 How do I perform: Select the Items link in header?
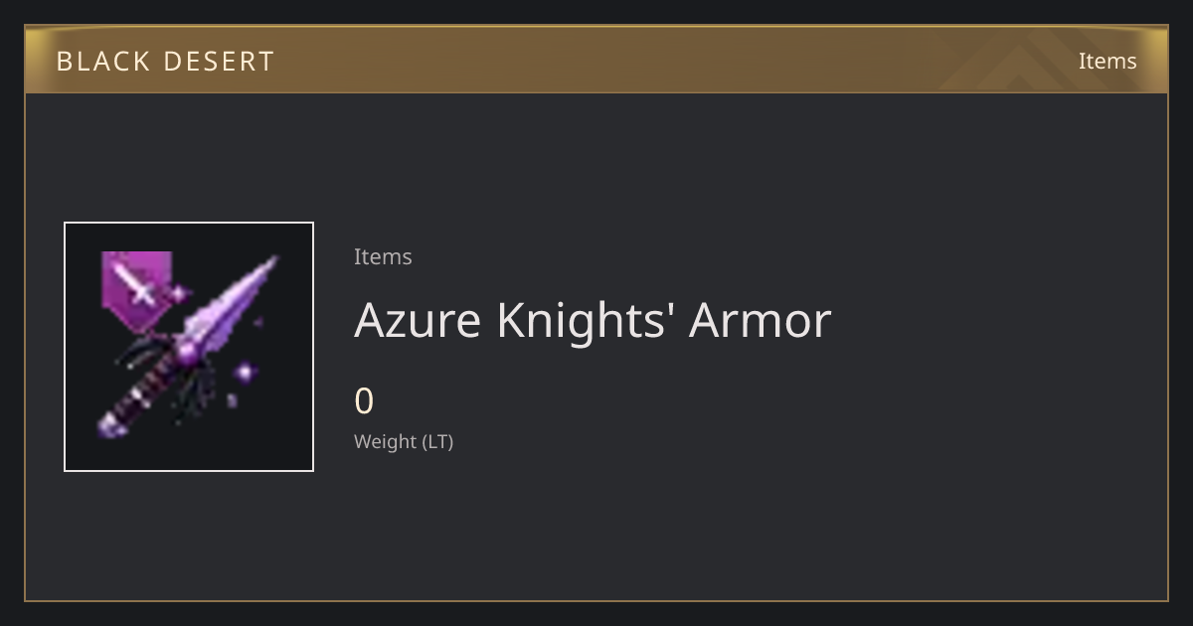click(x=1108, y=61)
